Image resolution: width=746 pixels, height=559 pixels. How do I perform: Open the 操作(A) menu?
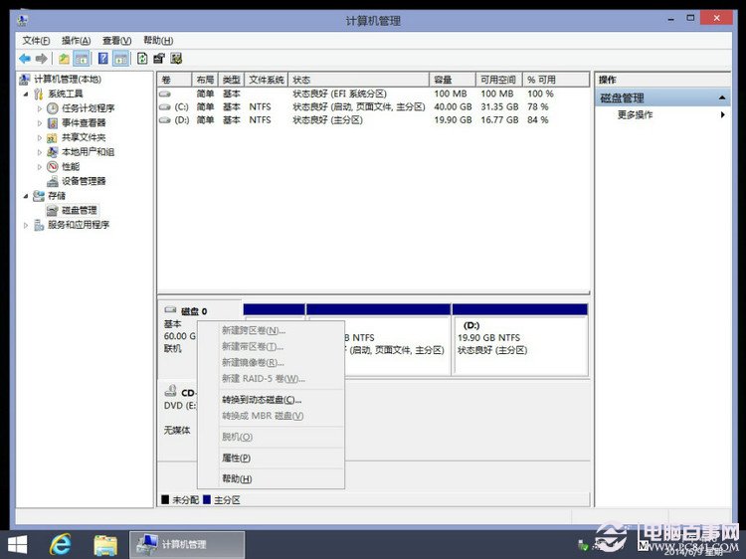[77, 41]
